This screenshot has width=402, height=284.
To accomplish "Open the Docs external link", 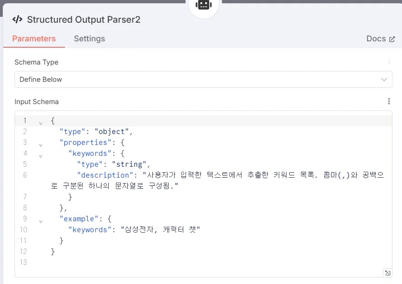I will (381, 39).
